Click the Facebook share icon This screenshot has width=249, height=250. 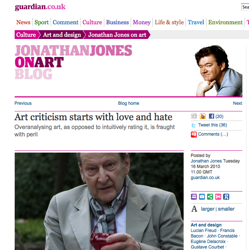pyautogui.click(x=212, y=116)
